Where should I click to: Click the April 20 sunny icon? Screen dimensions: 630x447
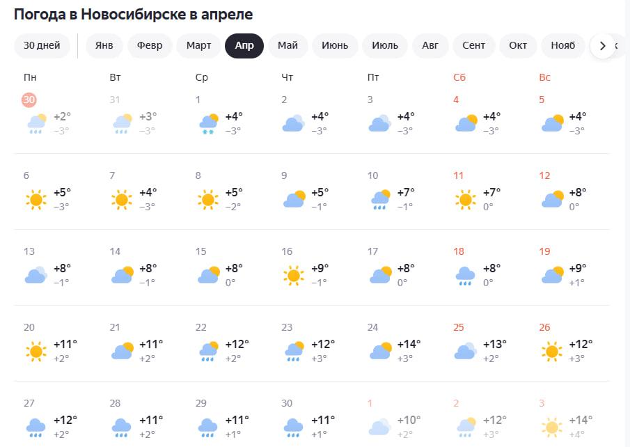point(36,351)
